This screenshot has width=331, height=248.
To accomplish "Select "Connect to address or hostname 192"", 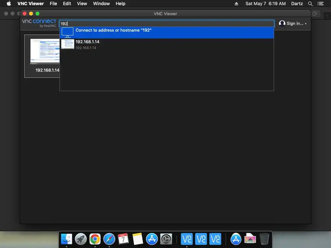I will click(x=167, y=33).
